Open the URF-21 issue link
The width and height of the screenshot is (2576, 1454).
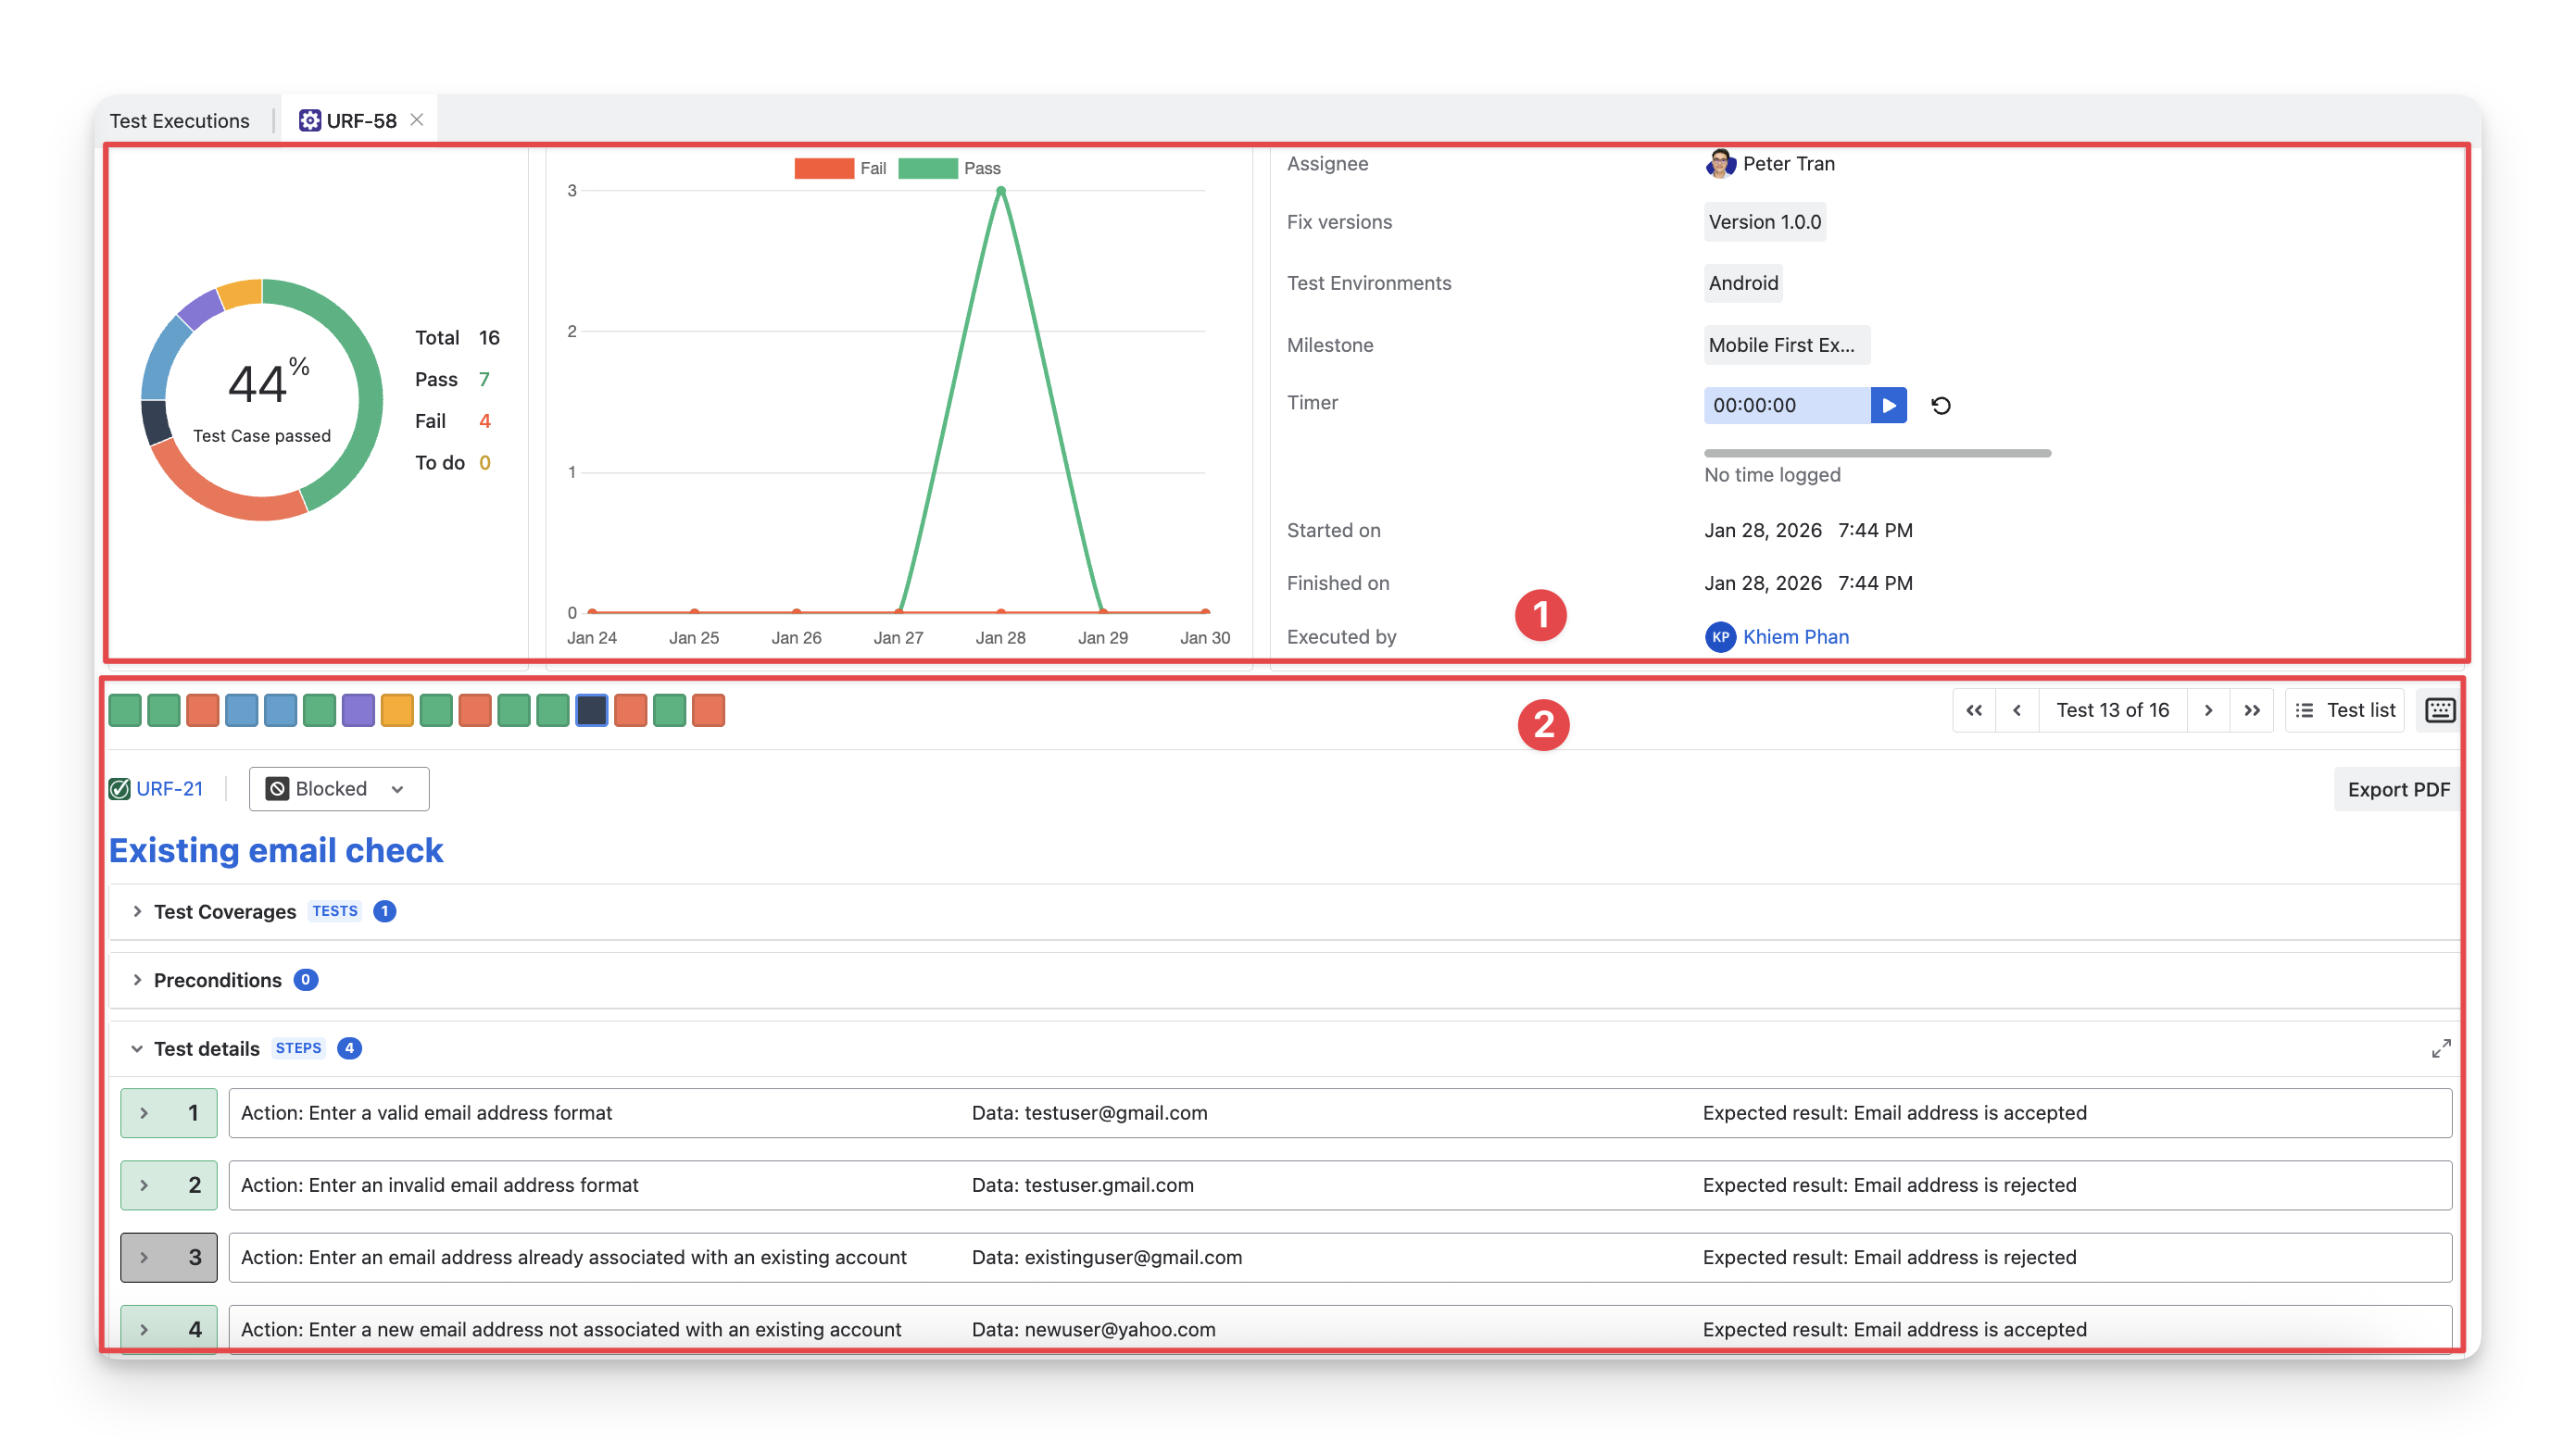coord(169,789)
